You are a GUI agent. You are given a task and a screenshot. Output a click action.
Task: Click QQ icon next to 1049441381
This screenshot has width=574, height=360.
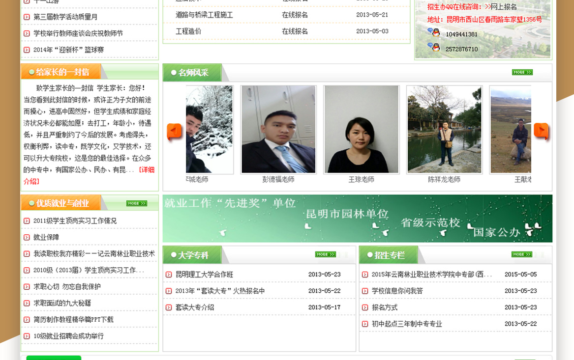pos(433,33)
